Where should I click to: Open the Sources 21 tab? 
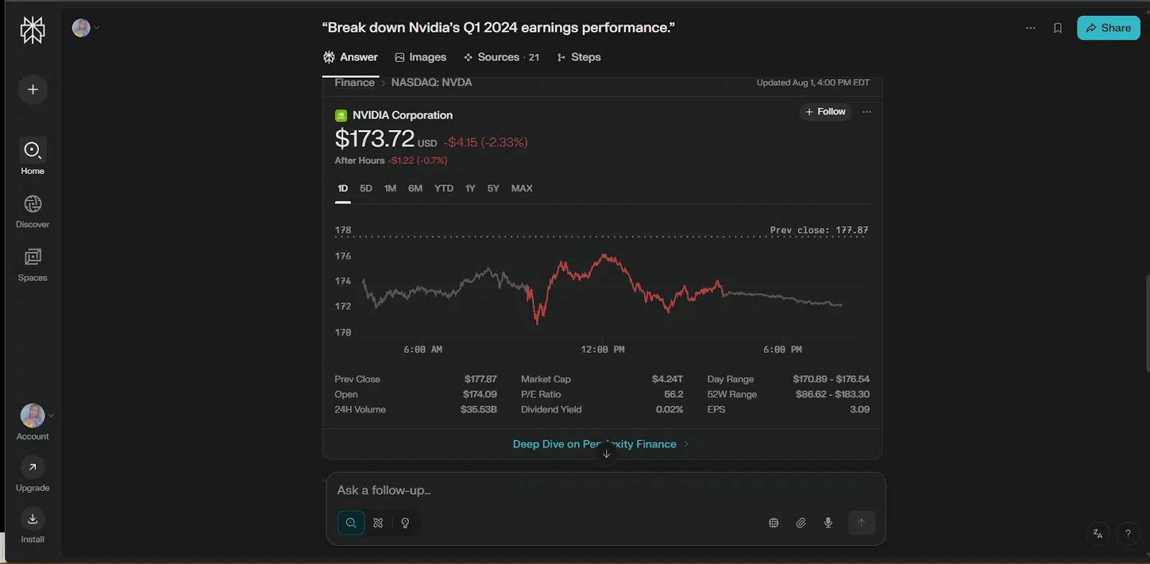(x=502, y=57)
